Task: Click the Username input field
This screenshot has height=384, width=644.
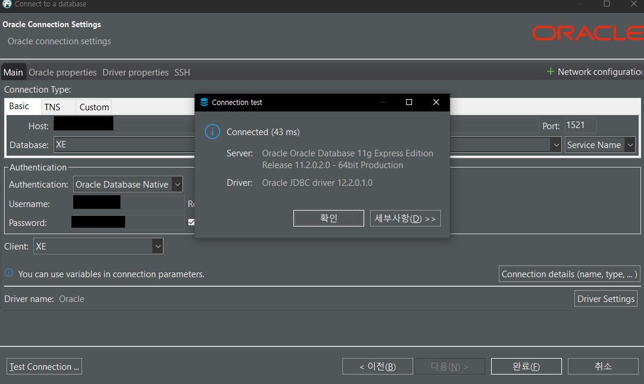Action: [129, 204]
